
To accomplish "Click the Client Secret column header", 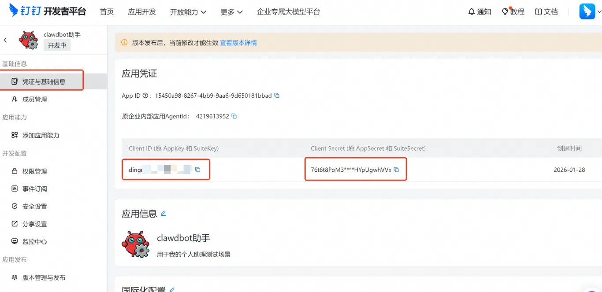I will click(368, 148).
